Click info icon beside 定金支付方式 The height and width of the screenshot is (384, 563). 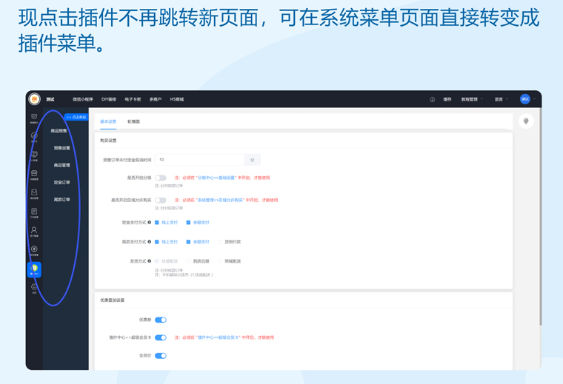tap(149, 222)
